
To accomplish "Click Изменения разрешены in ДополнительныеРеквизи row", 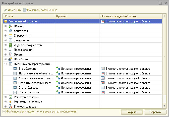I will pos(76,73).
